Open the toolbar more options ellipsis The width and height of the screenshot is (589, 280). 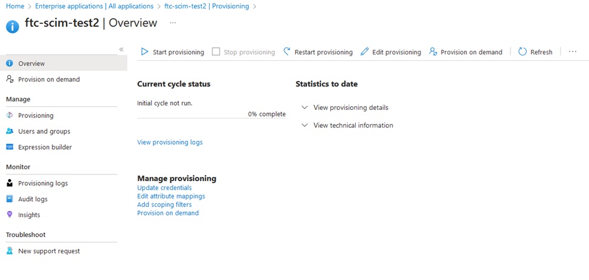pos(573,52)
